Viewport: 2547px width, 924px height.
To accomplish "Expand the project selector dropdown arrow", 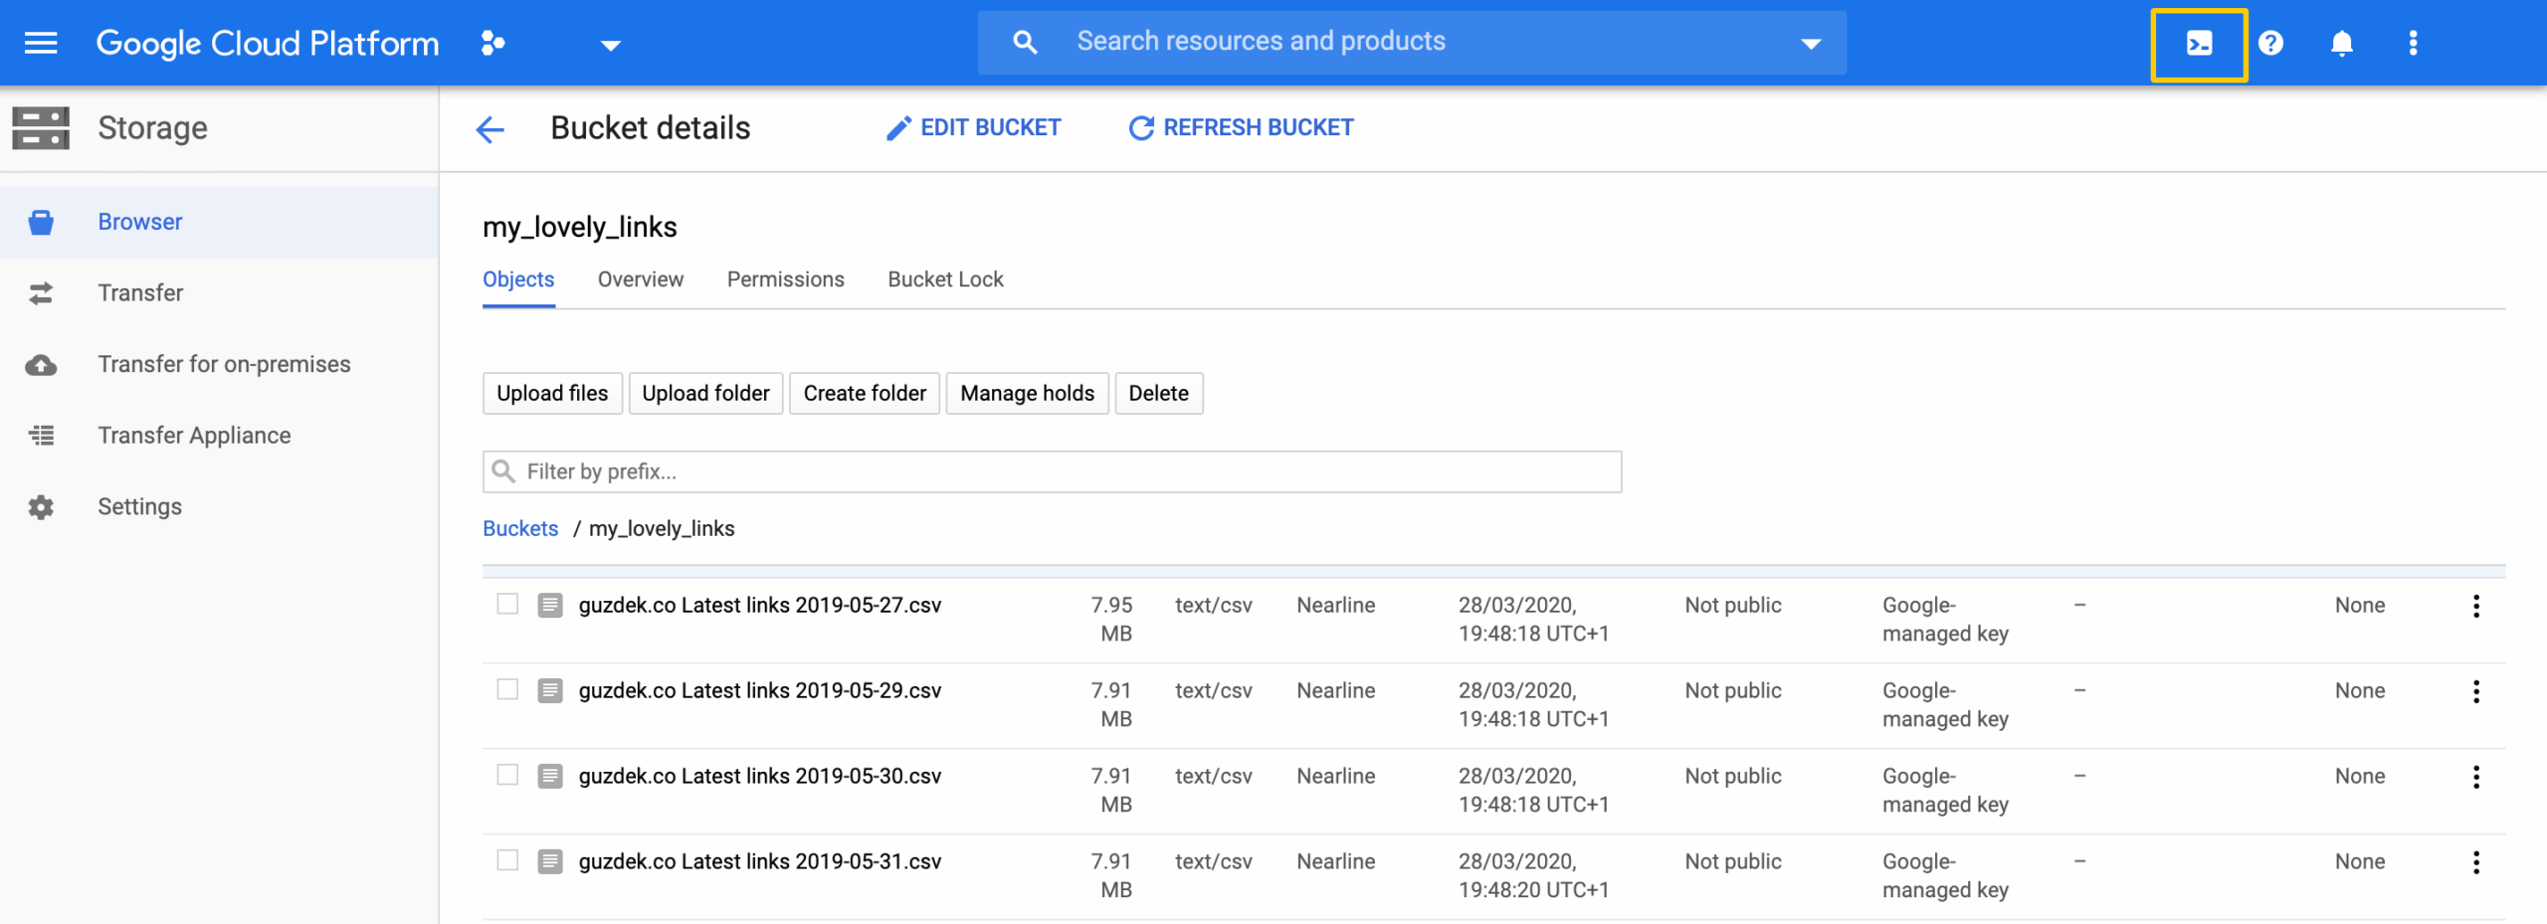I will tap(611, 45).
